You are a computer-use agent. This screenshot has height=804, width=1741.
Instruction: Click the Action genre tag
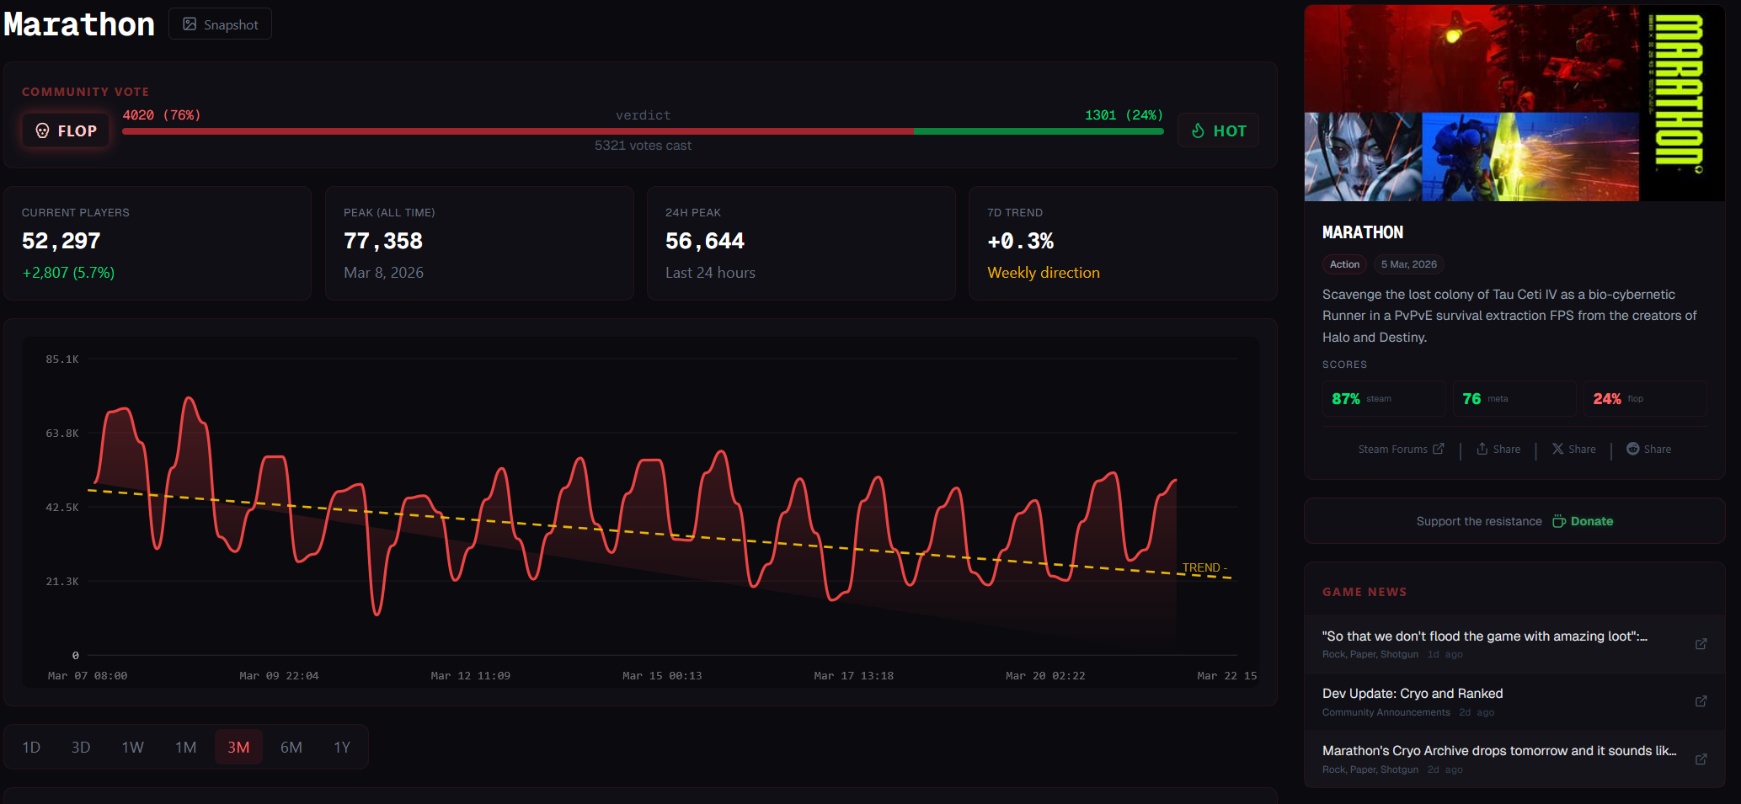pos(1344,264)
